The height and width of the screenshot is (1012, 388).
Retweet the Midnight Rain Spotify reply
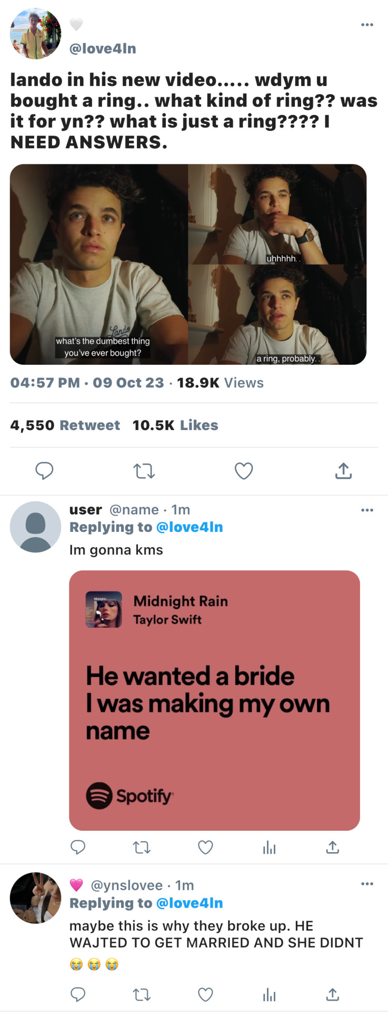point(142,847)
